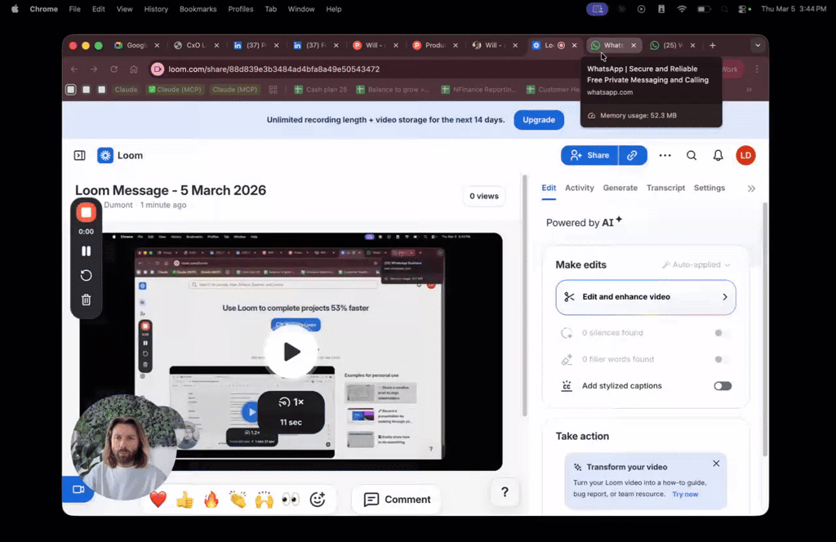This screenshot has width=836, height=542.
Task: Click the Upgrade button
Action: (x=539, y=120)
